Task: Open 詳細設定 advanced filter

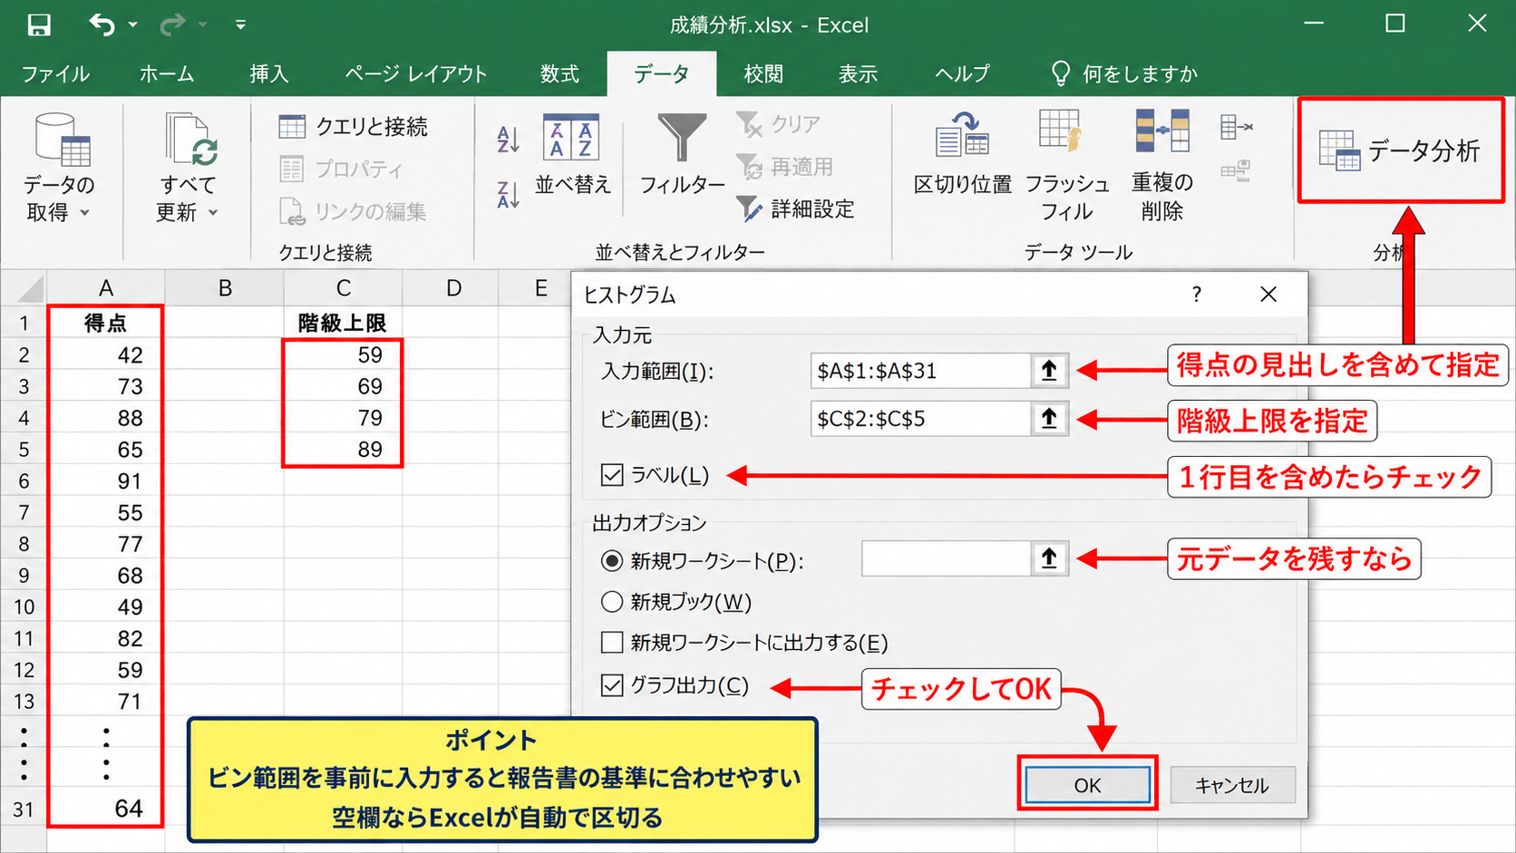Action: tap(795, 209)
